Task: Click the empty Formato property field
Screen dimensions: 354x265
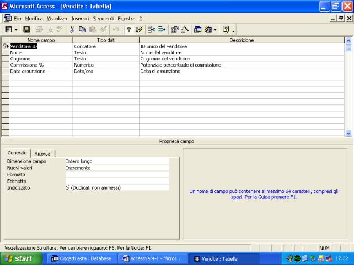Action: 117,174
